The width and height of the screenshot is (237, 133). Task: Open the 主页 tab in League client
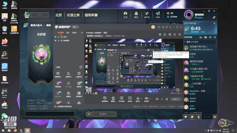coord(58,15)
